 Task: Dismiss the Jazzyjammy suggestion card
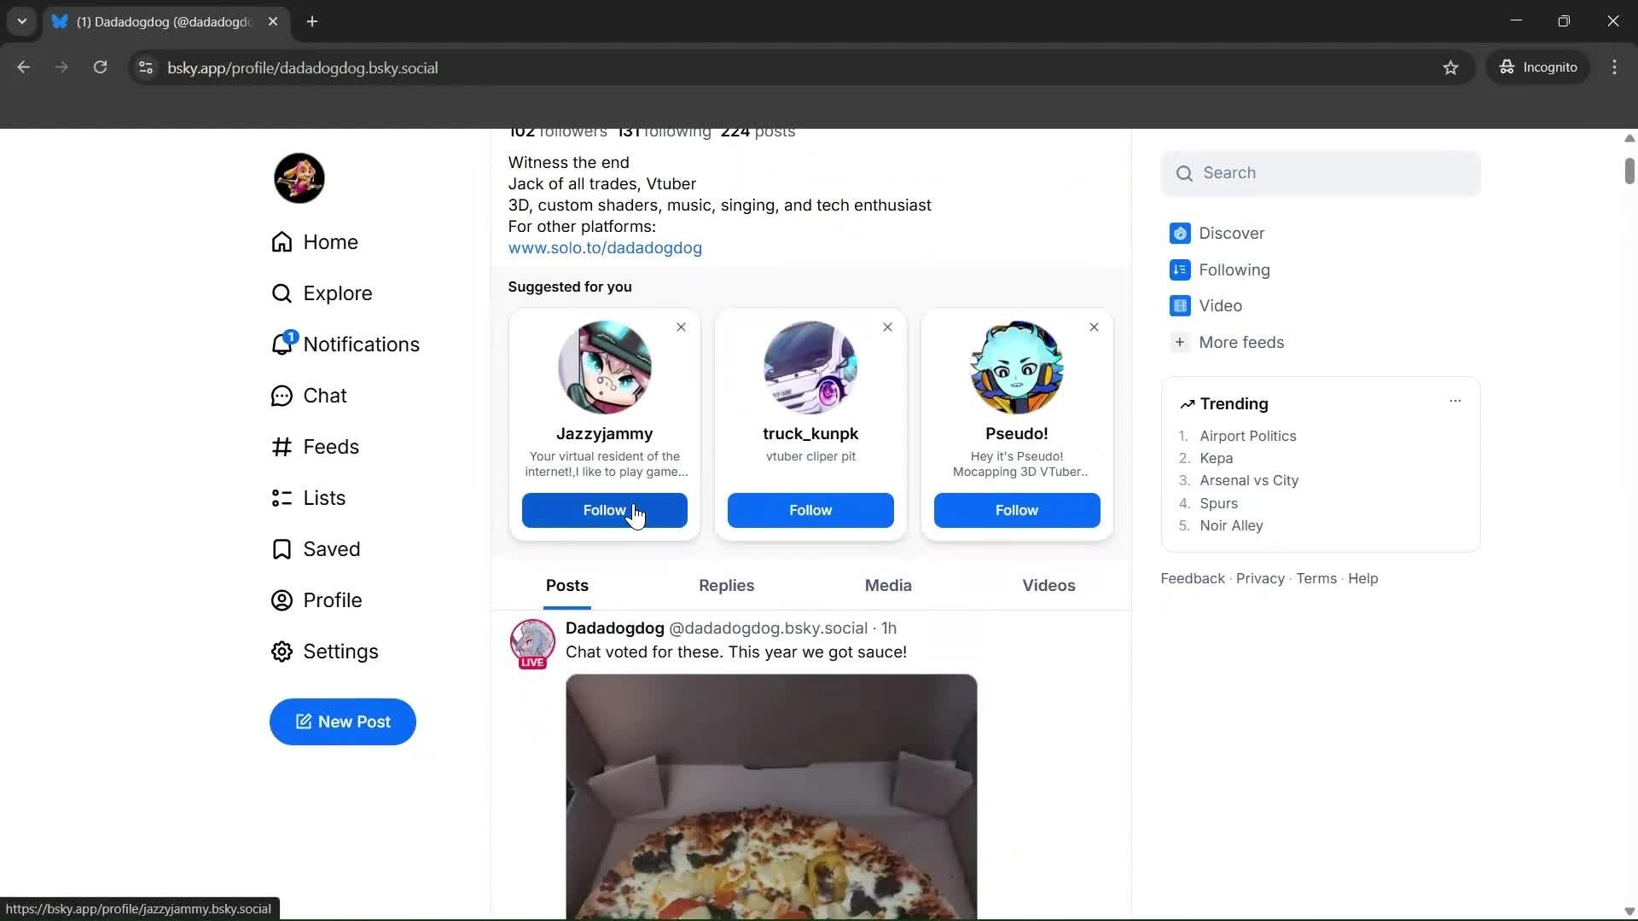click(681, 327)
